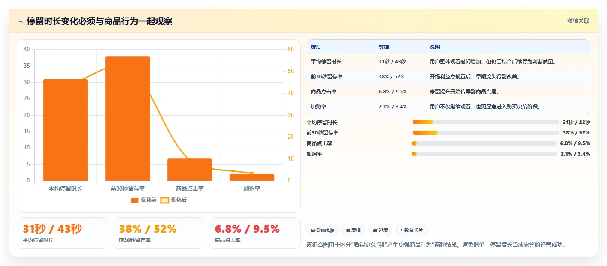Screen dimensions: 607x266
Task: Toggle the 优化前 legend item
Action: pyautogui.click(x=144, y=200)
